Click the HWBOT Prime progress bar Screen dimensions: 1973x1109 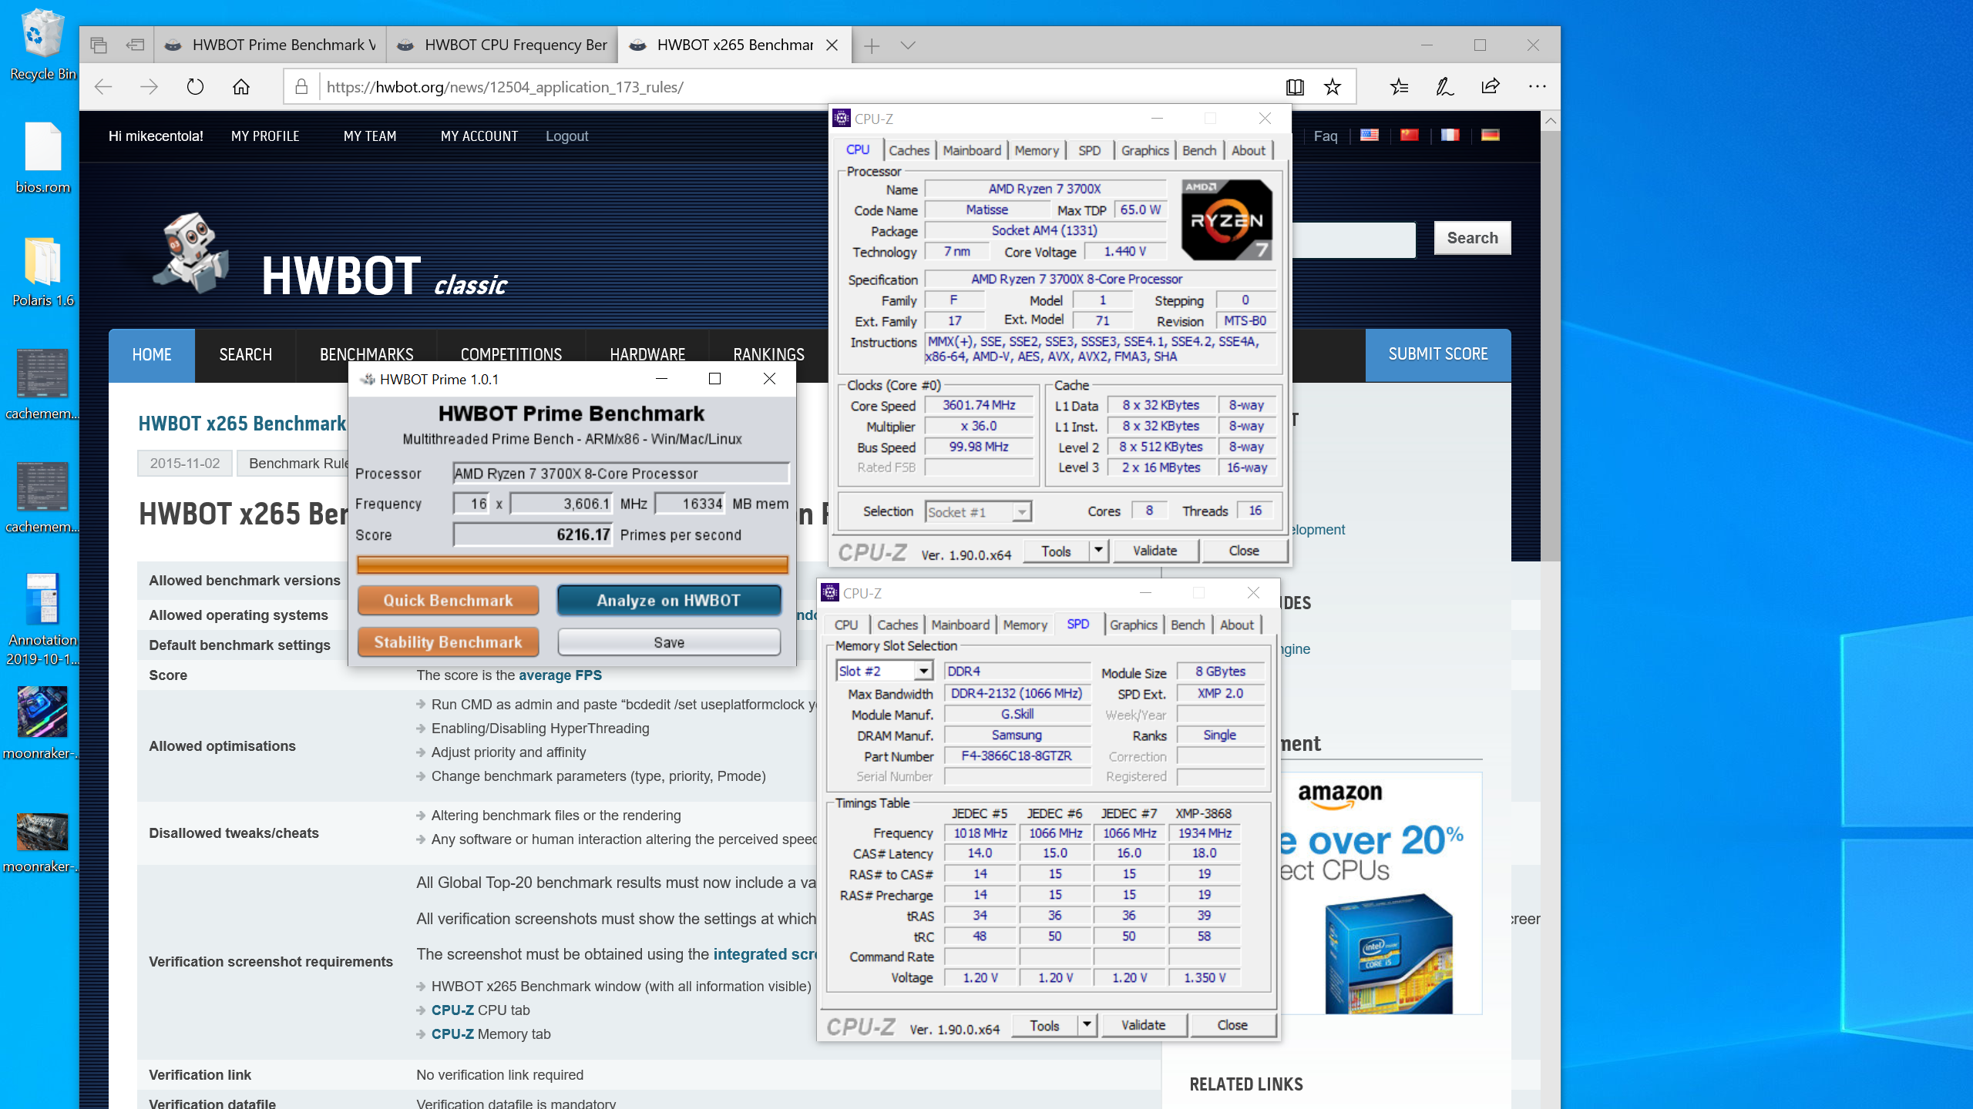pyautogui.click(x=572, y=565)
